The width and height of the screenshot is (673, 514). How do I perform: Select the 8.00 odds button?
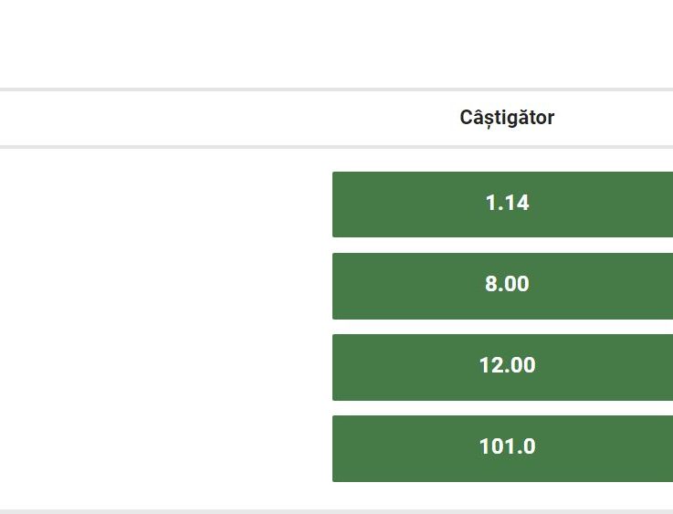point(502,286)
